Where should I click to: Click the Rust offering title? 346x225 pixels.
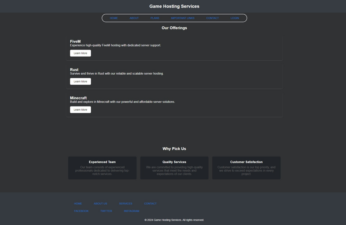tap(74, 70)
